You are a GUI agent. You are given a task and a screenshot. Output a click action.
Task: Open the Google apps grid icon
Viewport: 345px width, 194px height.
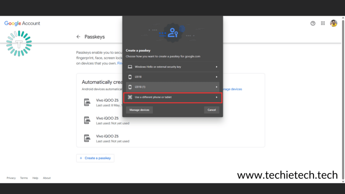coord(323,23)
